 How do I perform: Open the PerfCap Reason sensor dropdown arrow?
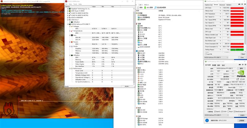coord(220,50)
